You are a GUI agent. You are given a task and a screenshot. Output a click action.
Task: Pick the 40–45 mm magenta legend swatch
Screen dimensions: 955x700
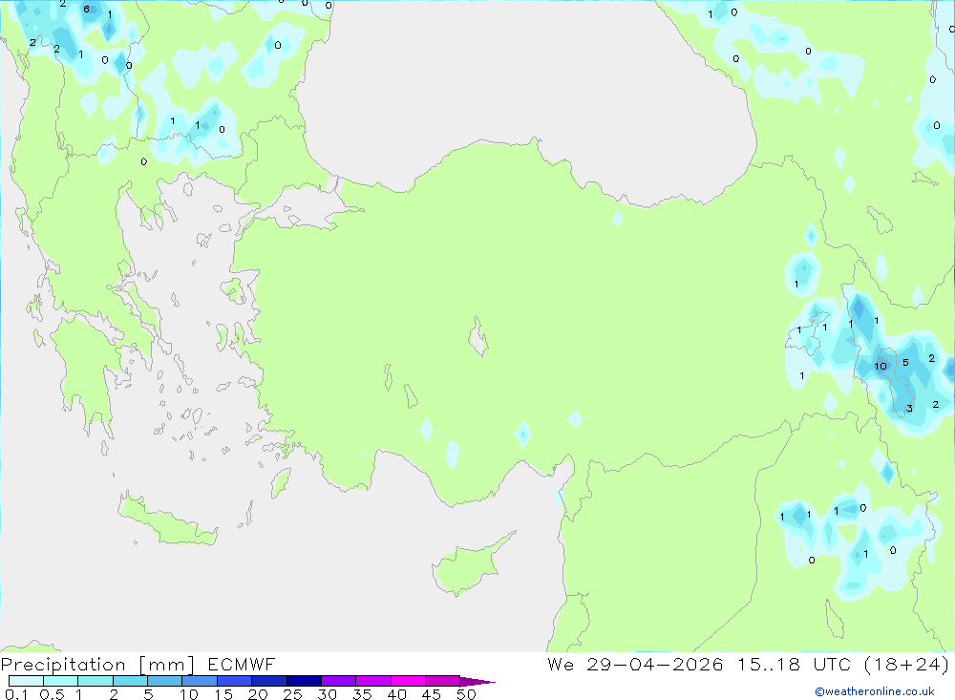tap(408, 681)
